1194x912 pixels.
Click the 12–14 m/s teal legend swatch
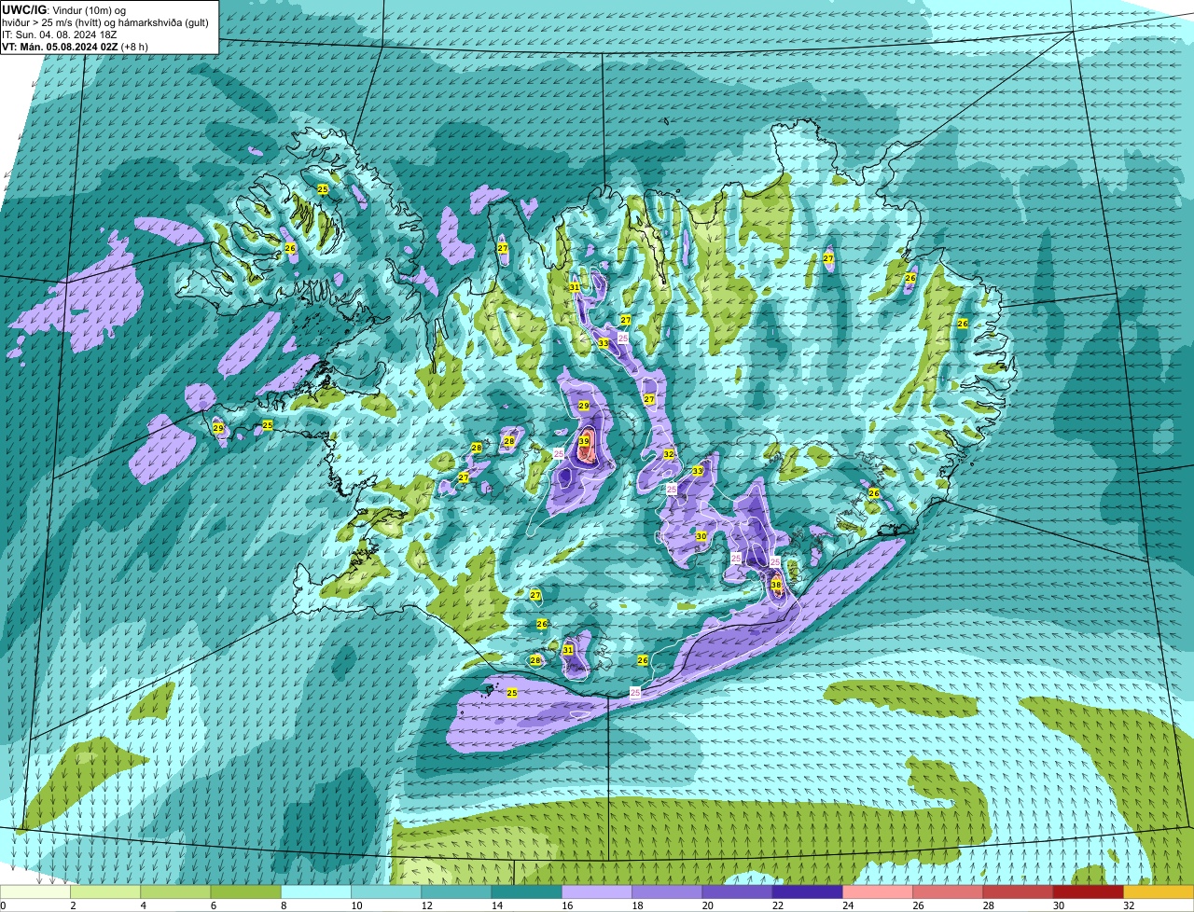(x=456, y=892)
